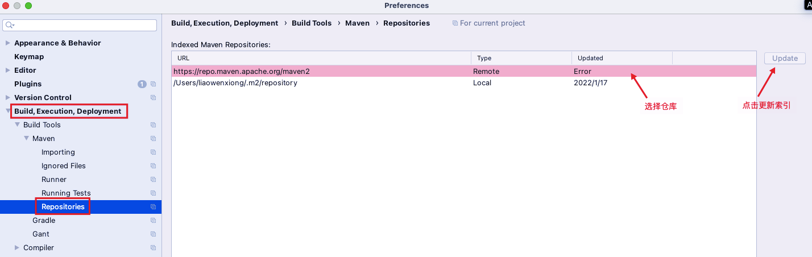The image size is (812, 257).
Task: Select the local .m2/repository row
Action: (x=464, y=83)
